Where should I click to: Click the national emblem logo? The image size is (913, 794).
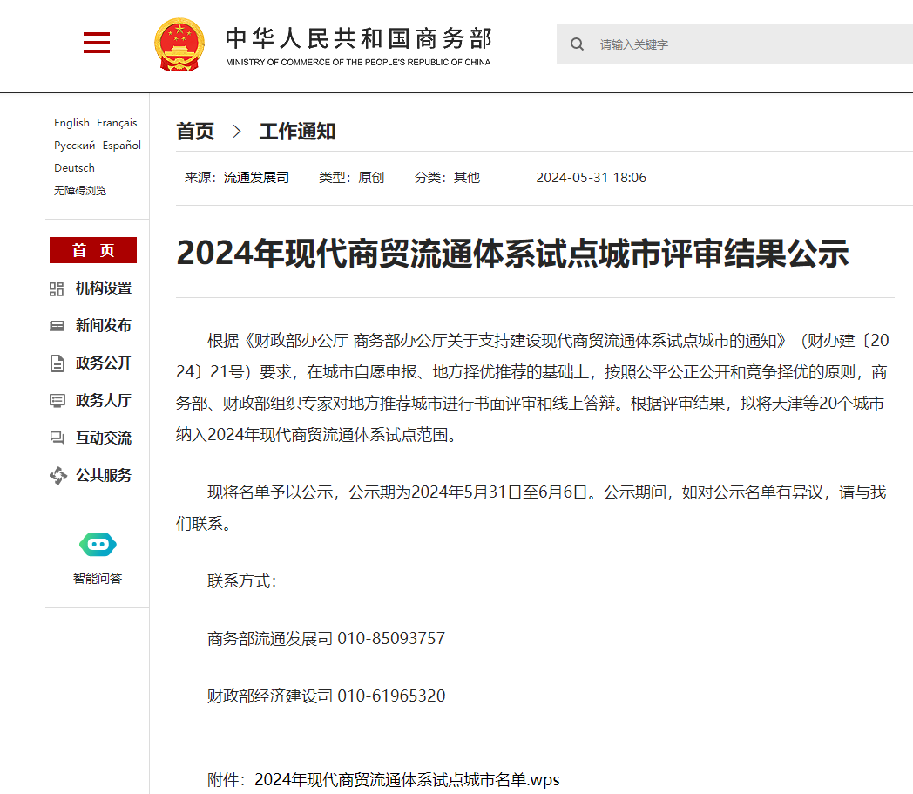point(179,44)
